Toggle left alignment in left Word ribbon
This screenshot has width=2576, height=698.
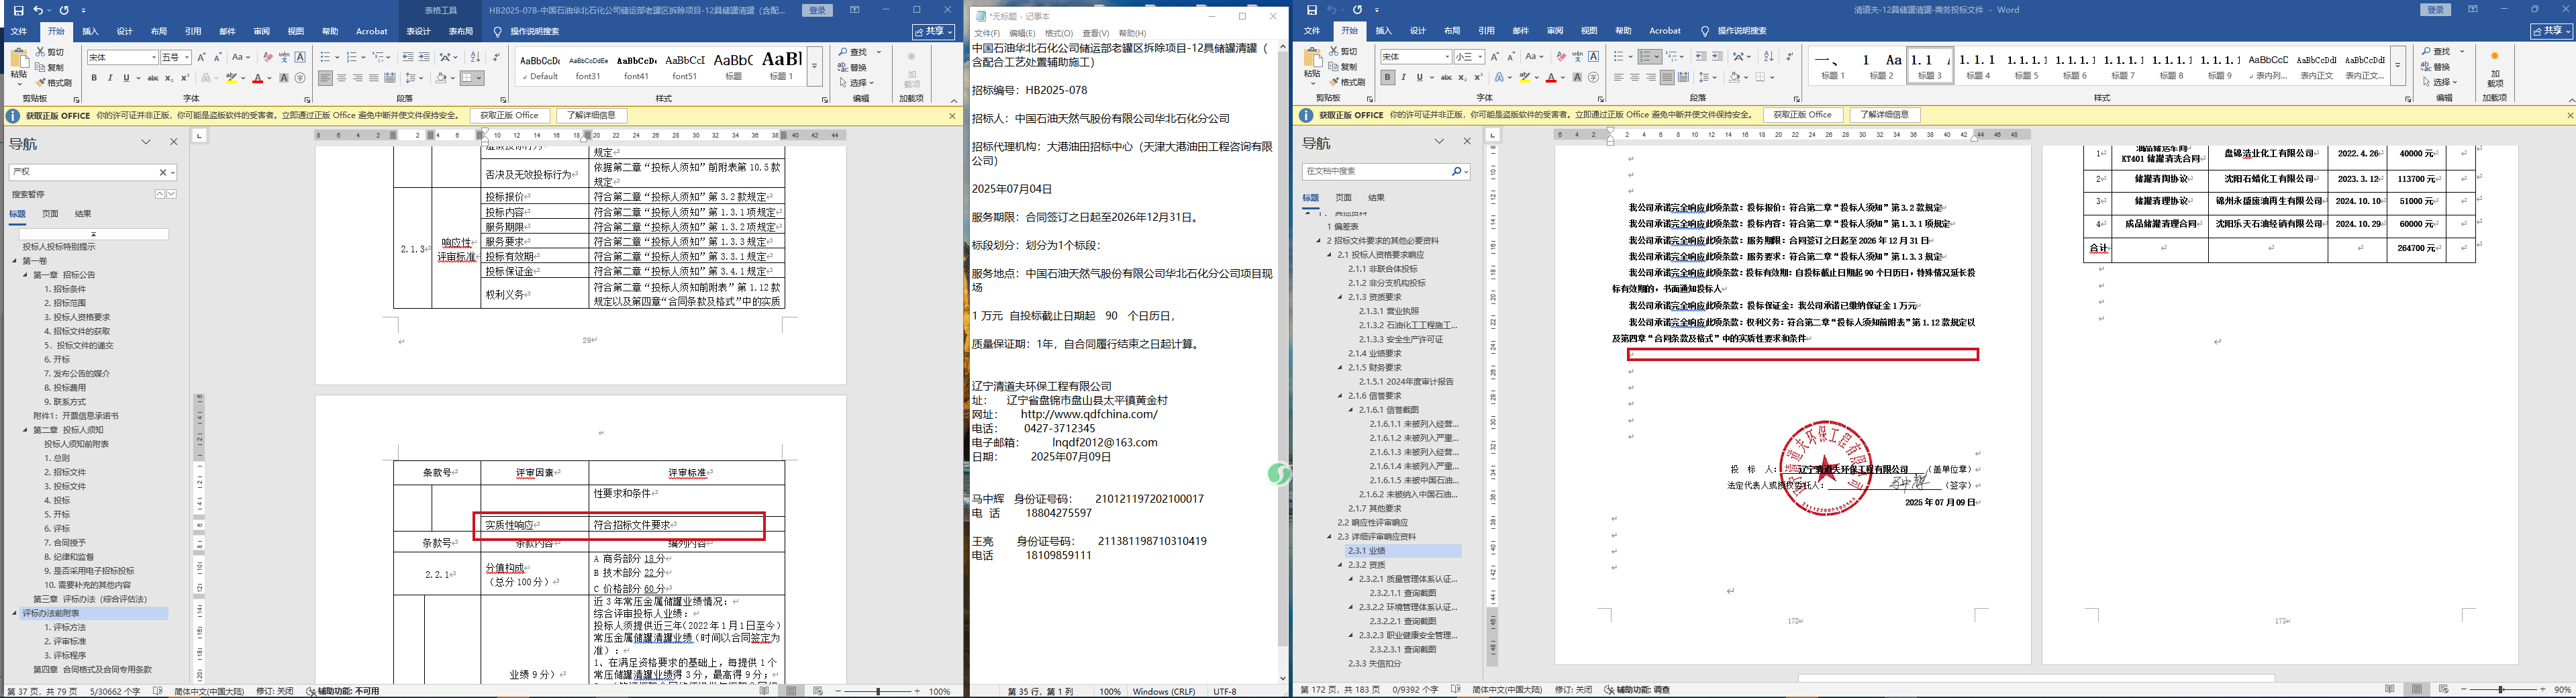(326, 78)
